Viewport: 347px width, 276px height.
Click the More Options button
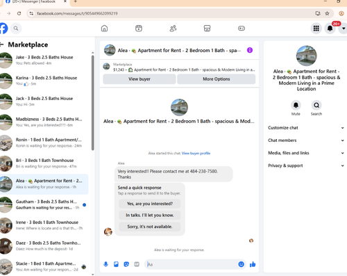(217, 79)
